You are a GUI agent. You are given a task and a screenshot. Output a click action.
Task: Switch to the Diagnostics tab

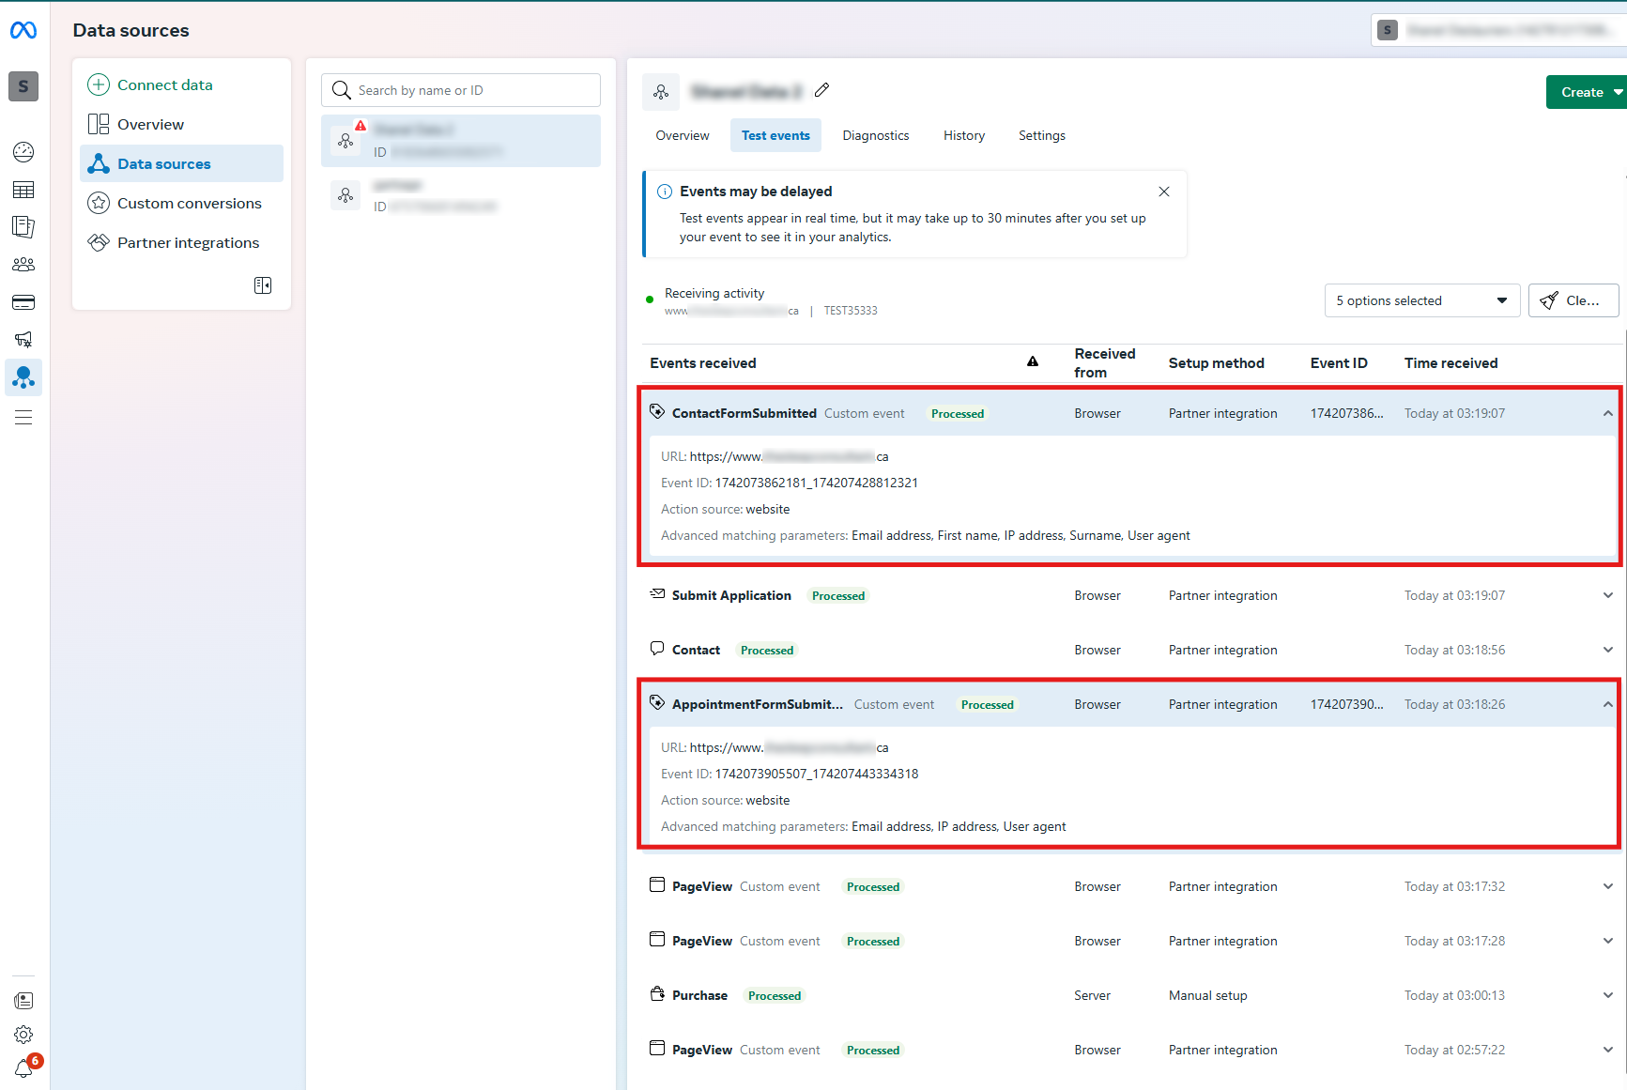pos(875,135)
